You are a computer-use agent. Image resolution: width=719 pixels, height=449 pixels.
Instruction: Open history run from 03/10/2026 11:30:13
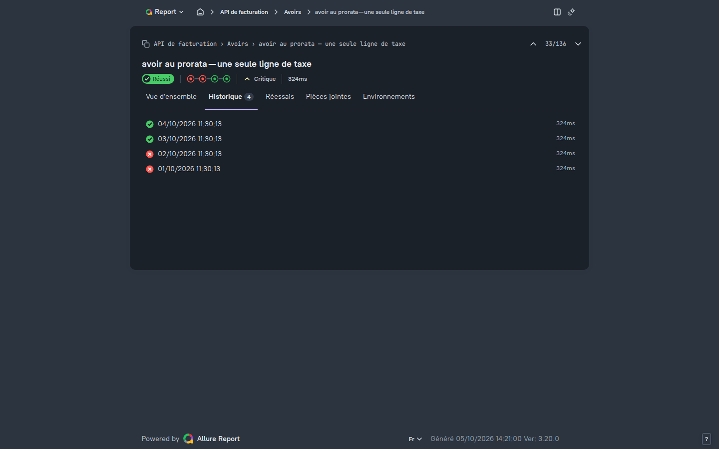click(x=359, y=139)
